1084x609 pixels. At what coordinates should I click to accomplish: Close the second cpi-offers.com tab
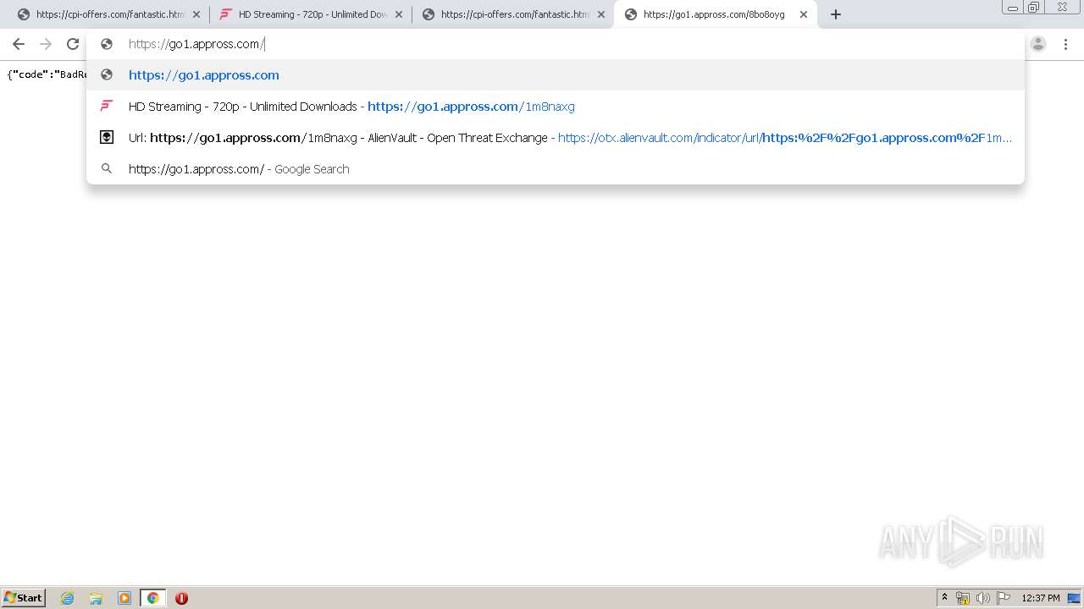(x=601, y=14)
